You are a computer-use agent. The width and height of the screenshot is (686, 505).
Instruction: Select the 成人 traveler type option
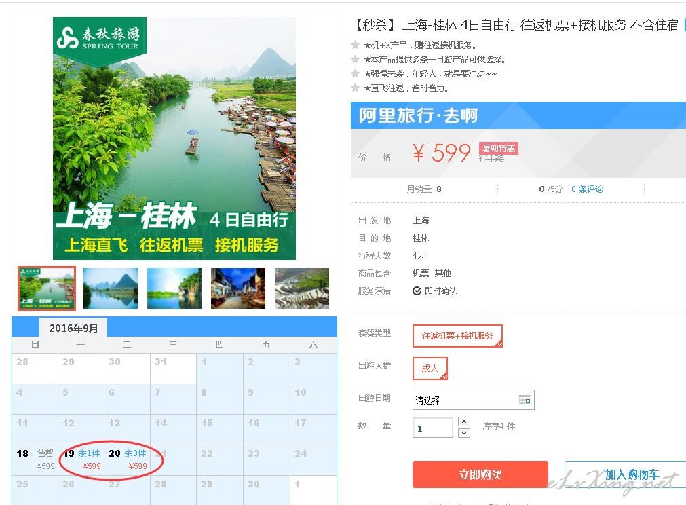tap(430, 369)
